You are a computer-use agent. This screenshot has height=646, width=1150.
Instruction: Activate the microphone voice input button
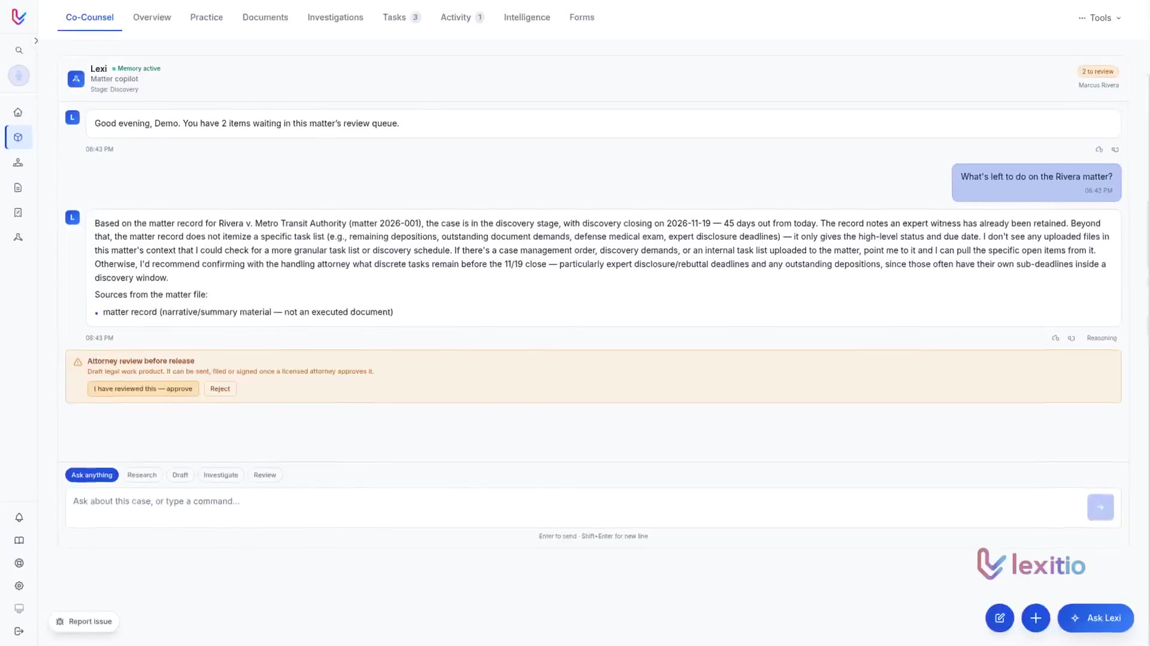(x=19, y=75)
